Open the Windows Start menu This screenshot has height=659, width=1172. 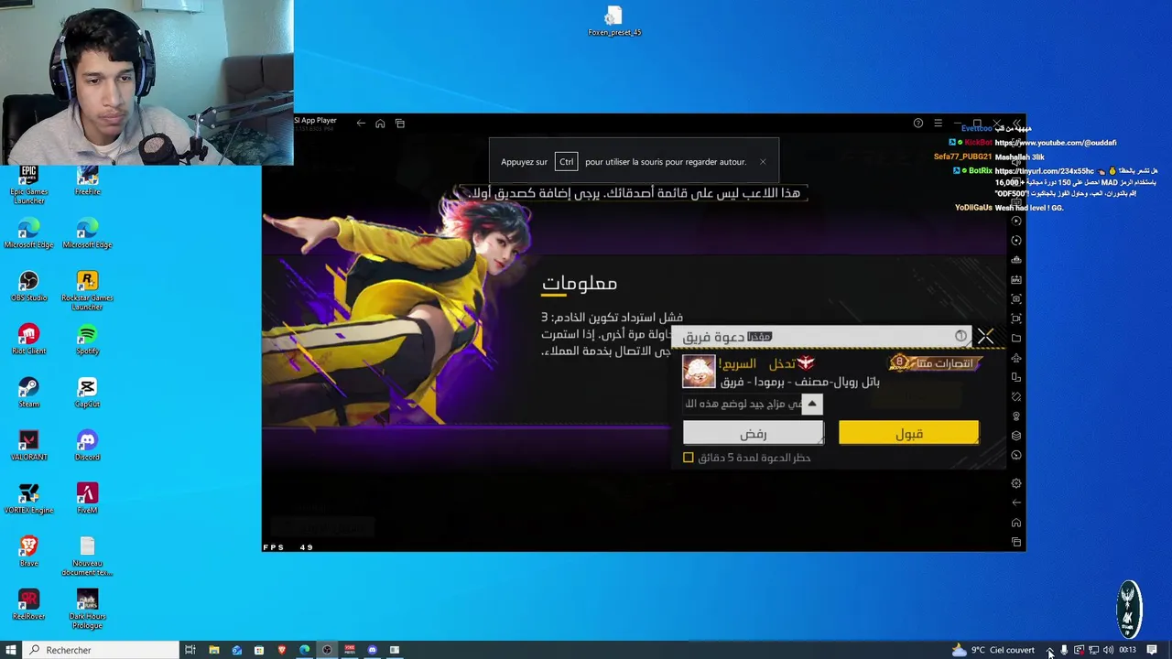(x=12, y=650)
